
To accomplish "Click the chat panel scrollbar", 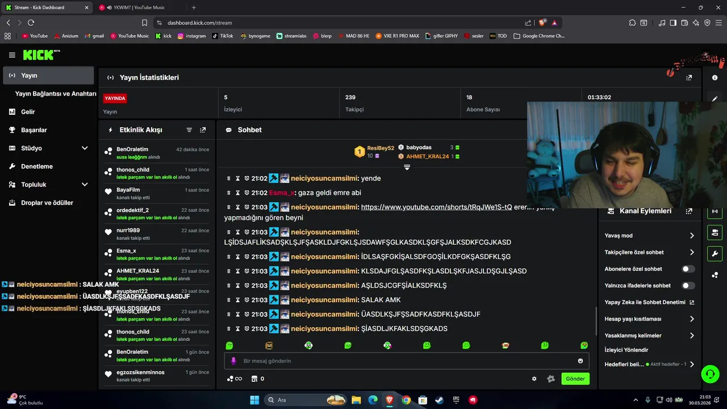I will tap(596, 321).
